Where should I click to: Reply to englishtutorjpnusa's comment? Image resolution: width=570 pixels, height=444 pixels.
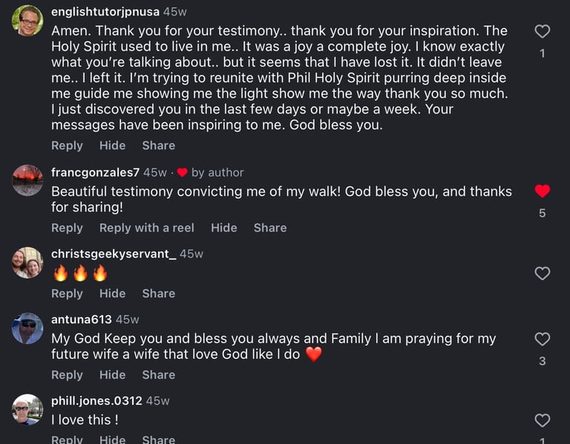(67, 145)
